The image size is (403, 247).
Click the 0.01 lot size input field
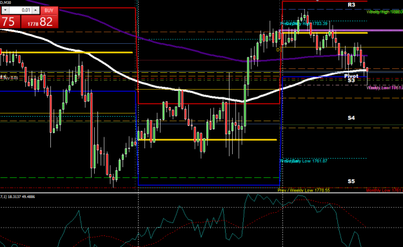point(20,10)
